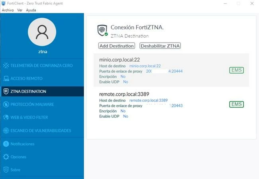Open the Ver menu
This screenshot has height=179, width=259.
tap(20, 10)
